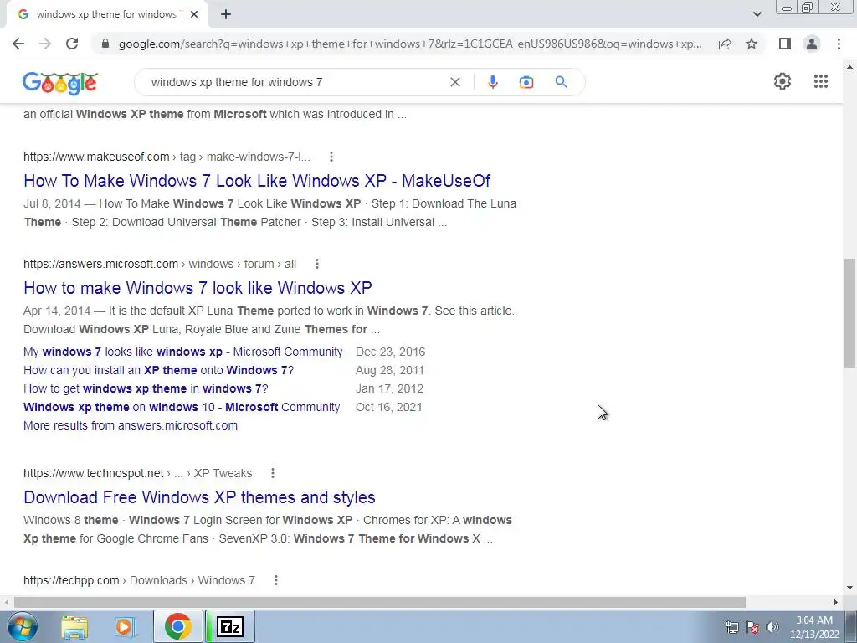View site info via the padlock icon
This screenshot has width=857, height=643.
coord(105,44)
